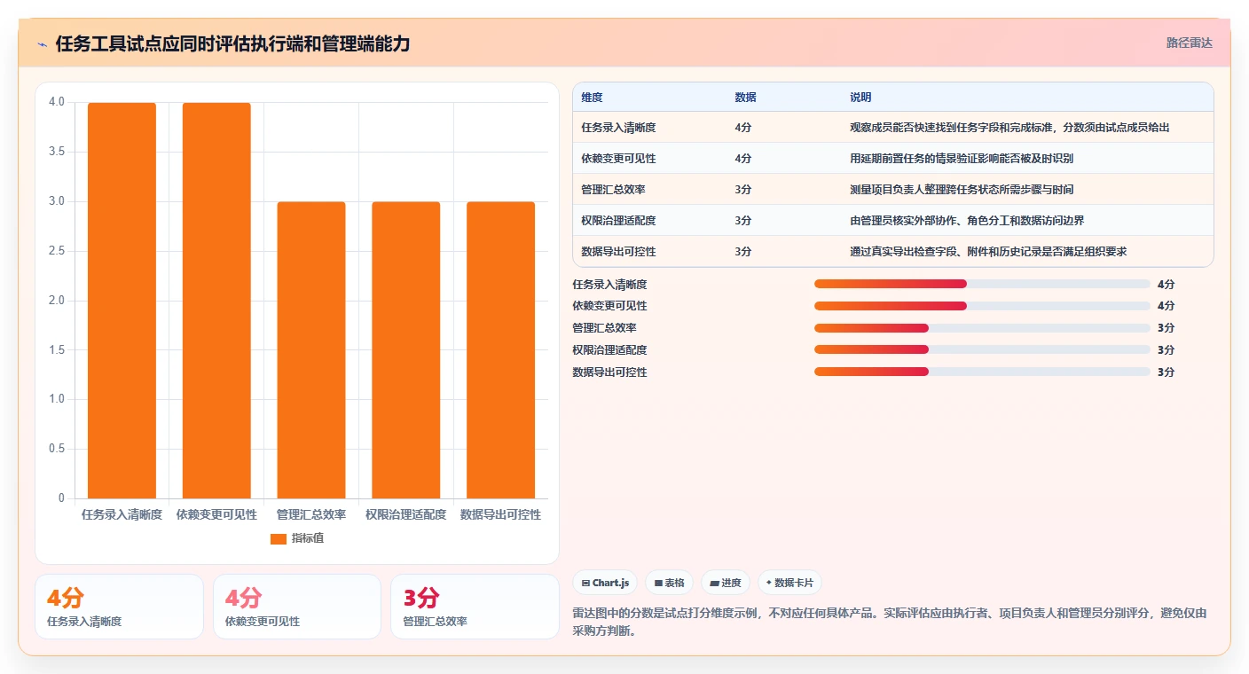Click the 4分 value beside 任务录入清晰度 progress bar
This screenshot has height=674, width=1249.
point(1166,284)
